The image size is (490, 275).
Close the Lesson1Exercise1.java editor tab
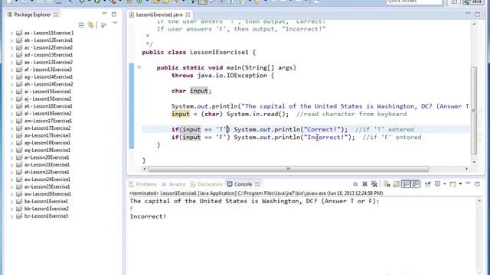(x=188, y=15)
